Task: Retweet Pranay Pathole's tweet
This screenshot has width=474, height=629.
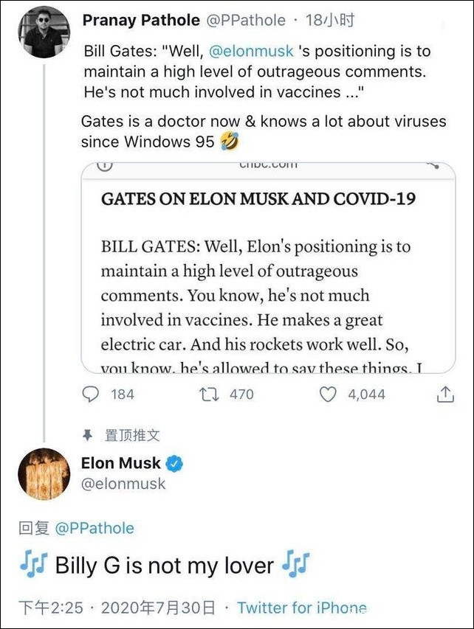Action: 209,395
